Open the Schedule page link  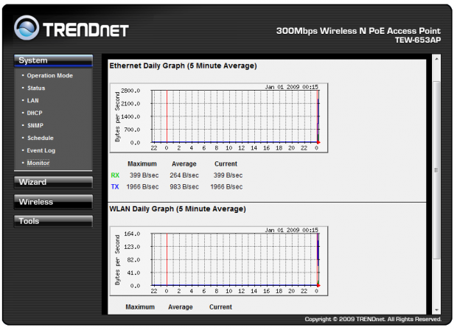coord(41,138)
